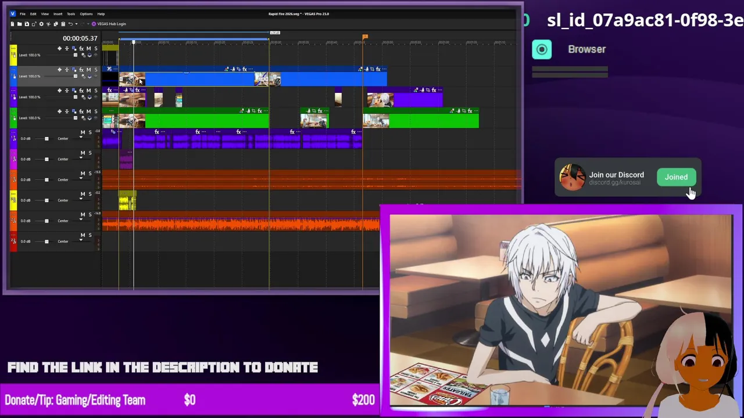Click the 00:00:05.37 timecode display
The height and width of the screenshot is (418, 744).
point(80,38)
